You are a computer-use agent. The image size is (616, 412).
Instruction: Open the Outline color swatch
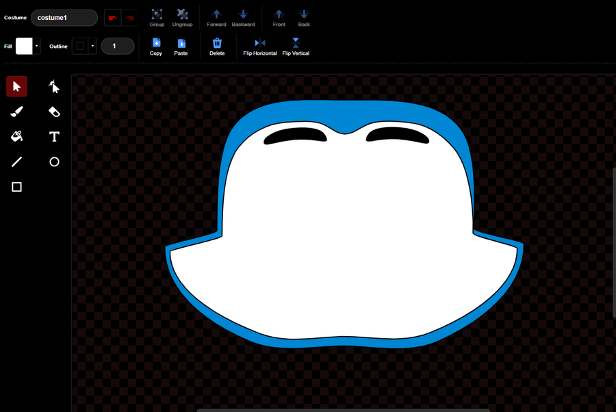tap(80, 46)
